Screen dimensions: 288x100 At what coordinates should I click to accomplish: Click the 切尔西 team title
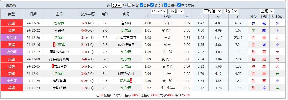(x=11, y=6)
